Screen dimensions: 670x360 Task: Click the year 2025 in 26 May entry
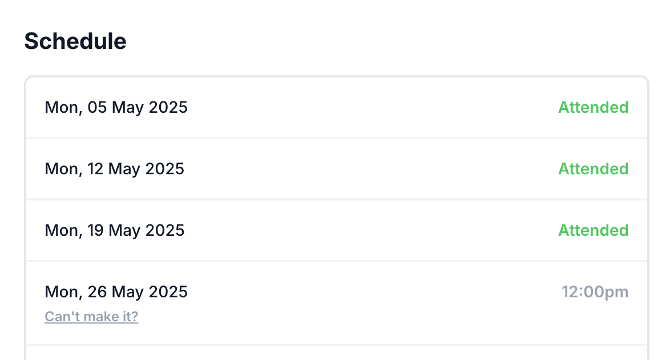coord(168,292)
